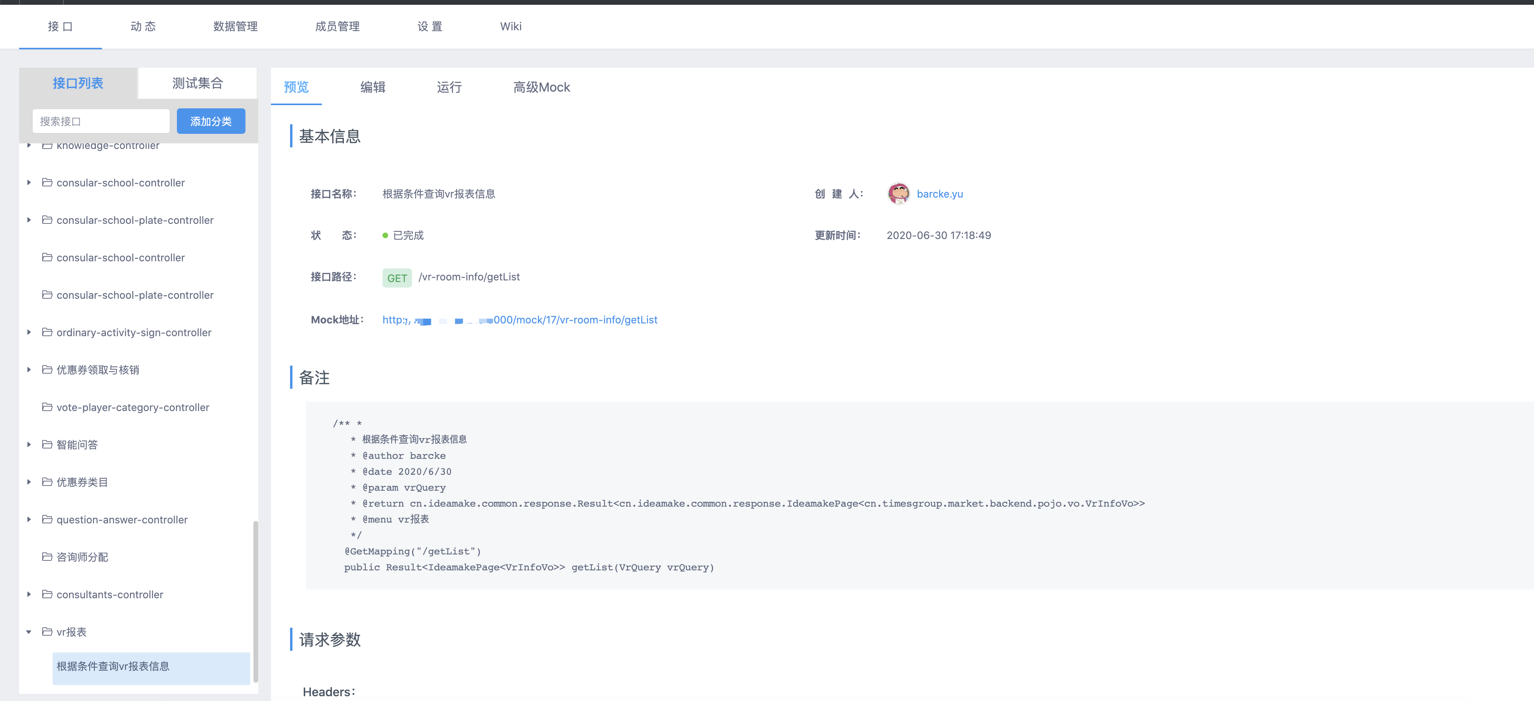This screenshot has width=1534, height=701.
Task: Click folder icon of consultants-controller
Action: click(47, 594)
